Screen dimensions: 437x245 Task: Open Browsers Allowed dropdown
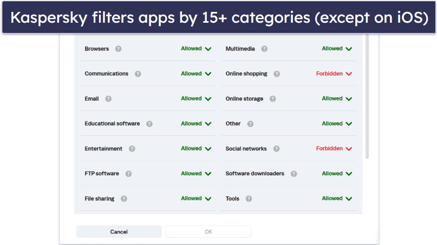196,49
